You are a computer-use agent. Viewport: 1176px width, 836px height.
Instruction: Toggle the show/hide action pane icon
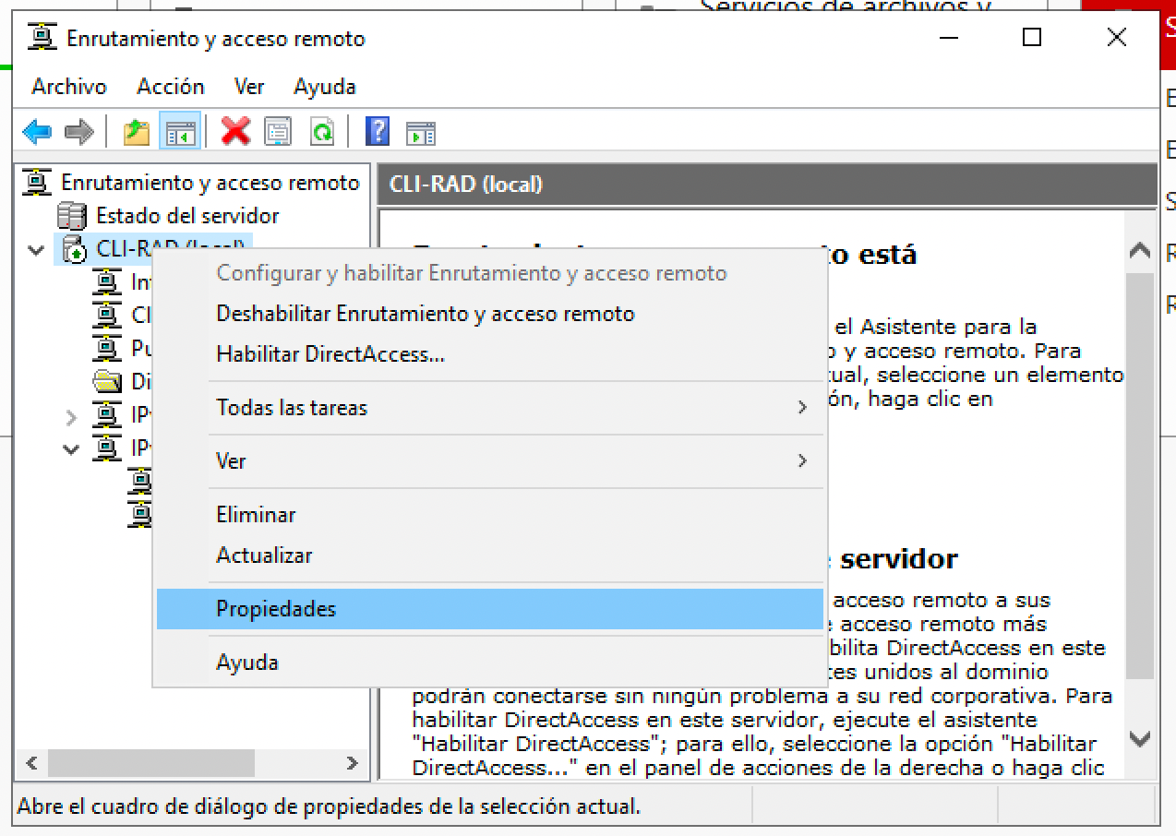(421, 130)
